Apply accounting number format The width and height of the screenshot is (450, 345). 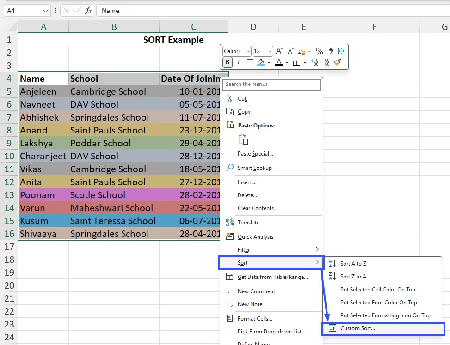[x=302, y=51]
